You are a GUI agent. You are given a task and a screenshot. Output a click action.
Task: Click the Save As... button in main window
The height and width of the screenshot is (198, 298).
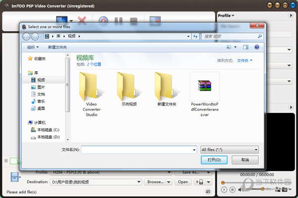pos(191,173)
